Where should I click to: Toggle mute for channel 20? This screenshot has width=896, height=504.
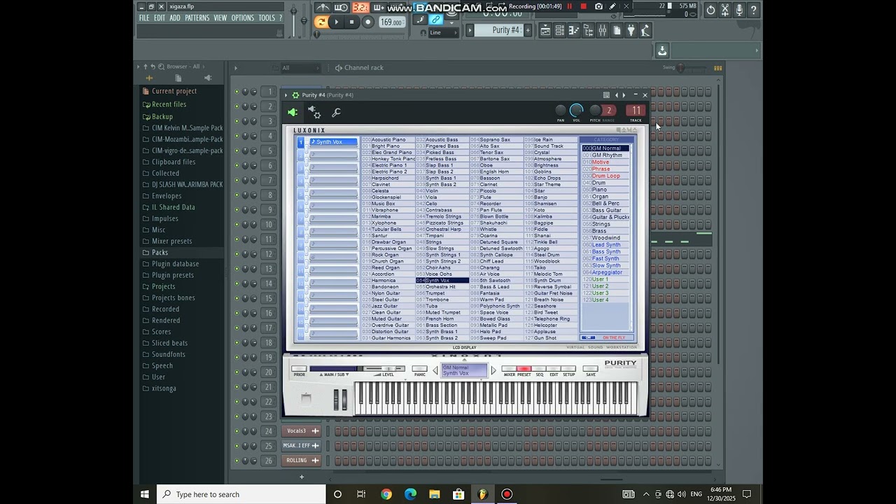[237, 372]
